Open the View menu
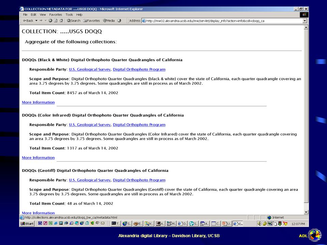 tap(43, 15)
